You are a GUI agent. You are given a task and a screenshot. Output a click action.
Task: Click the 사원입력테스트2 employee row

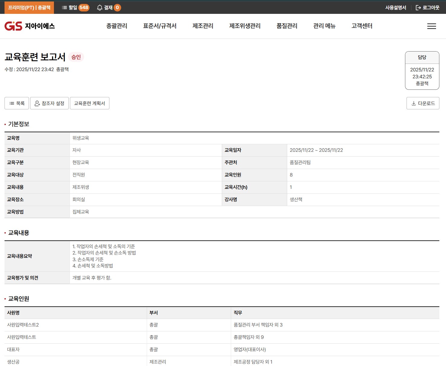click(x=222, y=325)
